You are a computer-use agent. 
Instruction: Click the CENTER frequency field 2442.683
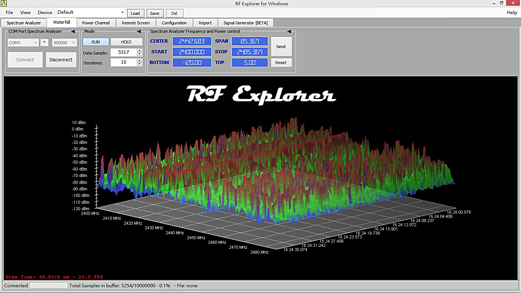point(192,41)
